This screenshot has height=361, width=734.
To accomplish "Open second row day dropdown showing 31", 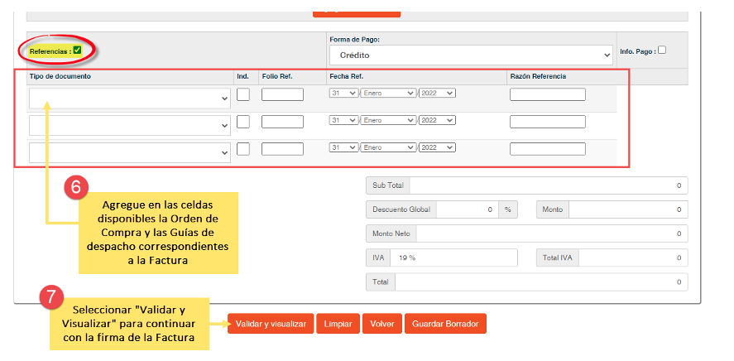I will coord(344,120).
